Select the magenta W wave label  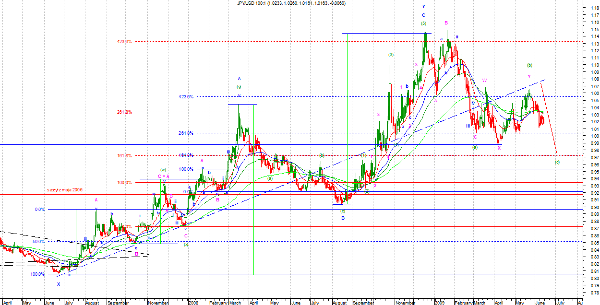pyautogui.click(x=484, y=81)
